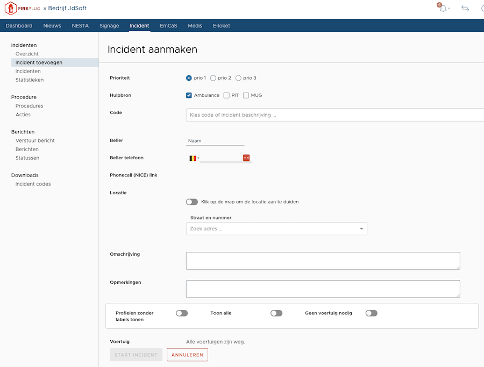Click the FirePlug logo icon
This screenshot has width=484, height=367.
[x=11, y=9]
